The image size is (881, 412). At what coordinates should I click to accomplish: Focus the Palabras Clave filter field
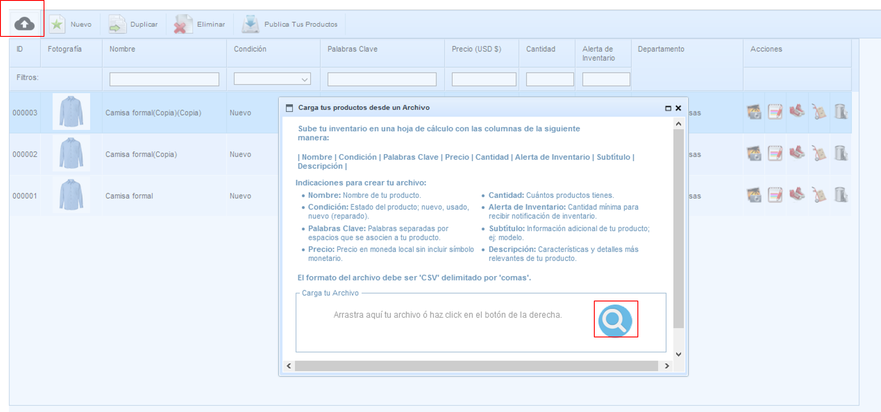[x=382, y=79]
